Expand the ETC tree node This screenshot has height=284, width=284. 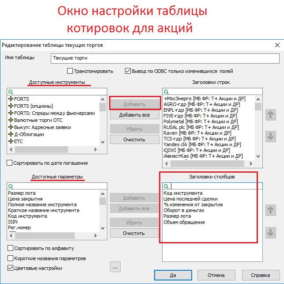11,141
